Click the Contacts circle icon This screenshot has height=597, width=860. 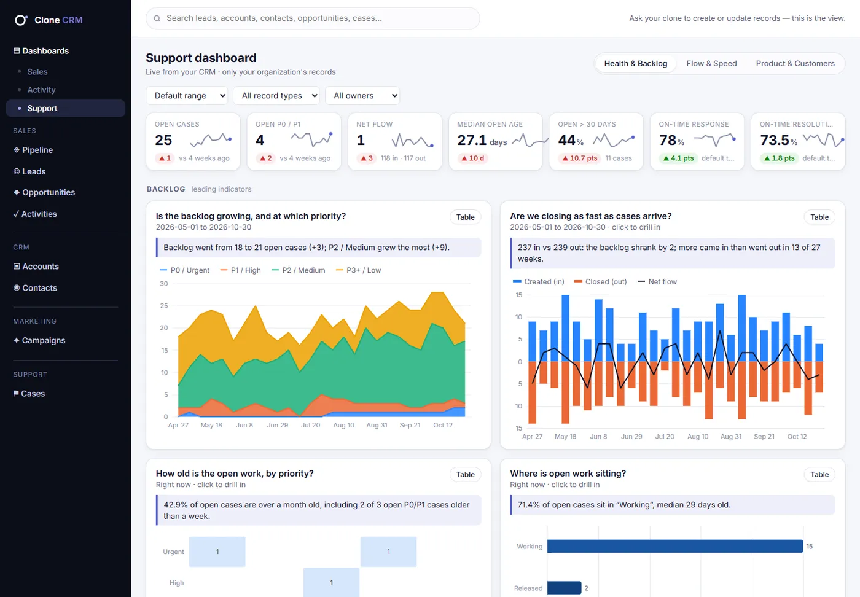(17, 288)
